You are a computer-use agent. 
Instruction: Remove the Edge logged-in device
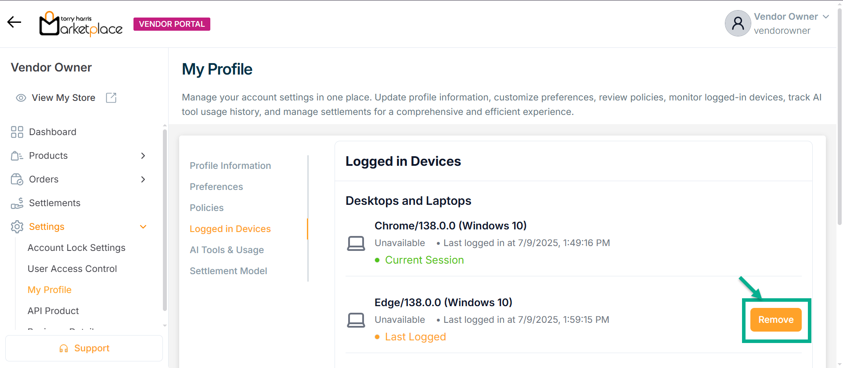point(775,320)
